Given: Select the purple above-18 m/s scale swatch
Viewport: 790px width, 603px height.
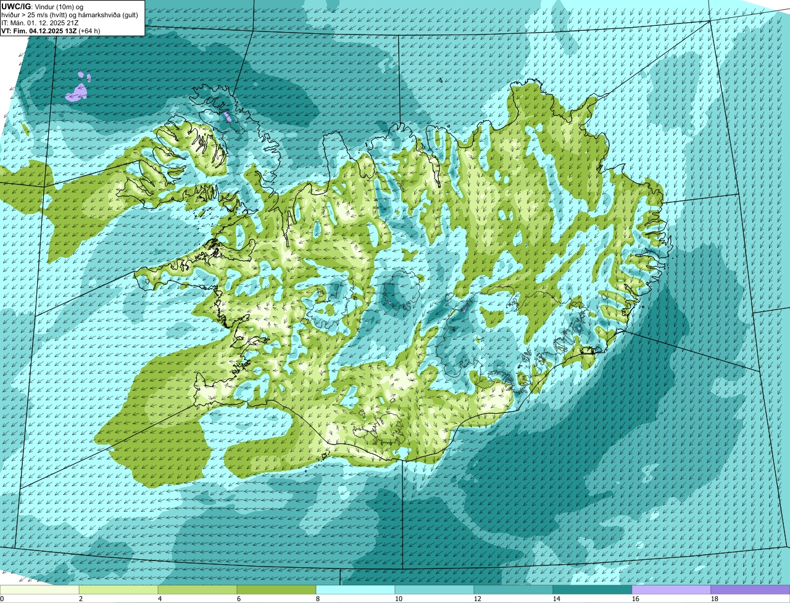Looking at the screenshot, I should (750, 590).
